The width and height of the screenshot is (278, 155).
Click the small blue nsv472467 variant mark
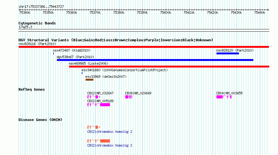(53, 53)
